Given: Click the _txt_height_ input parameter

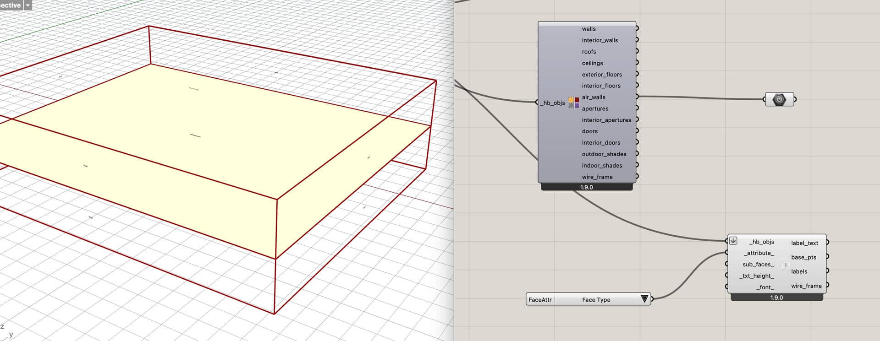Looking at the screenshot, I should (x=756, y=276).
